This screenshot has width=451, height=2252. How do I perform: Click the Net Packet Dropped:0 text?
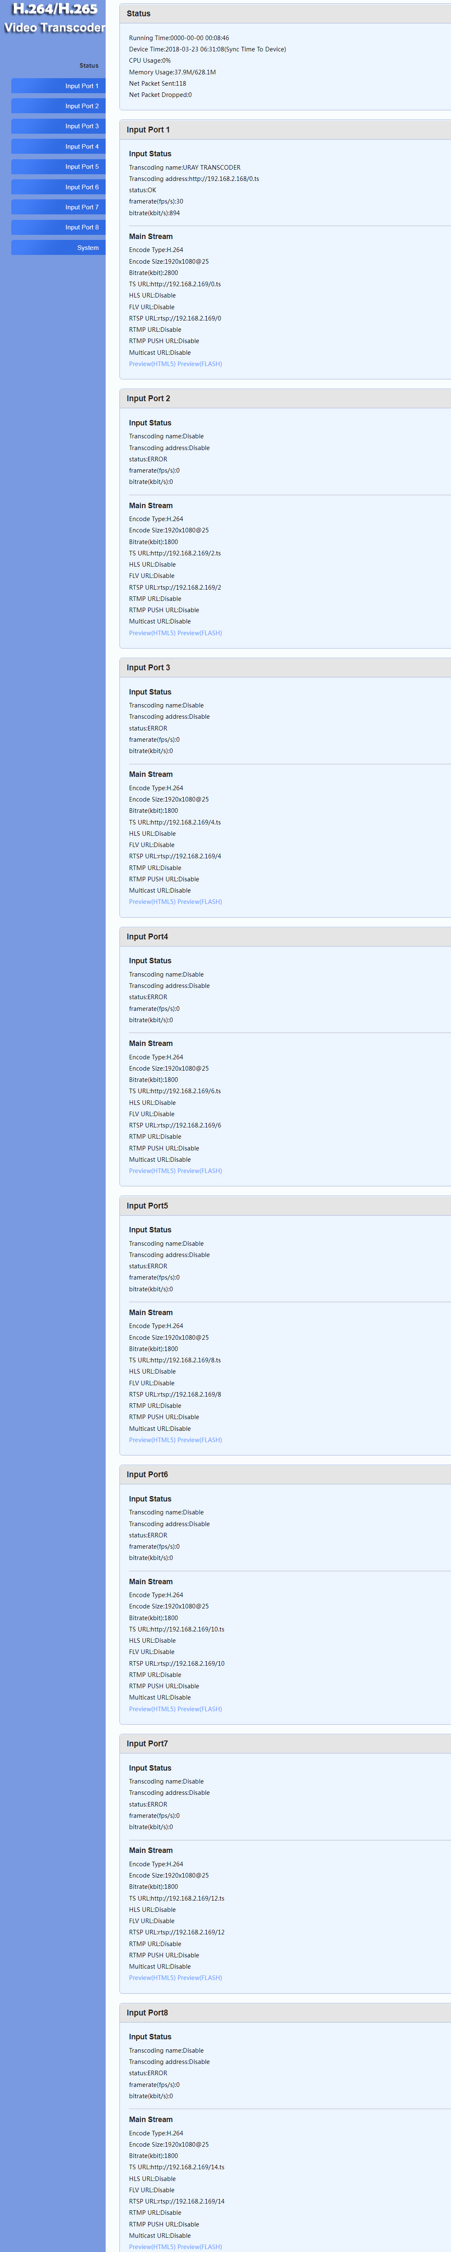(x=160, y=95)
